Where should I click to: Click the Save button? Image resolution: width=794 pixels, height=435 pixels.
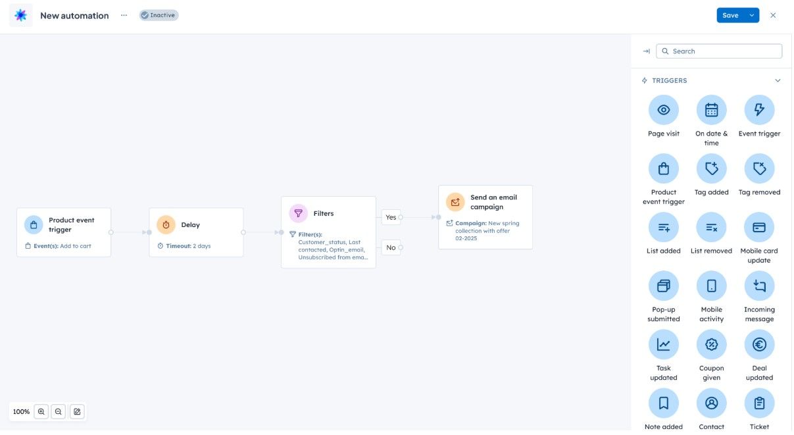731,15
